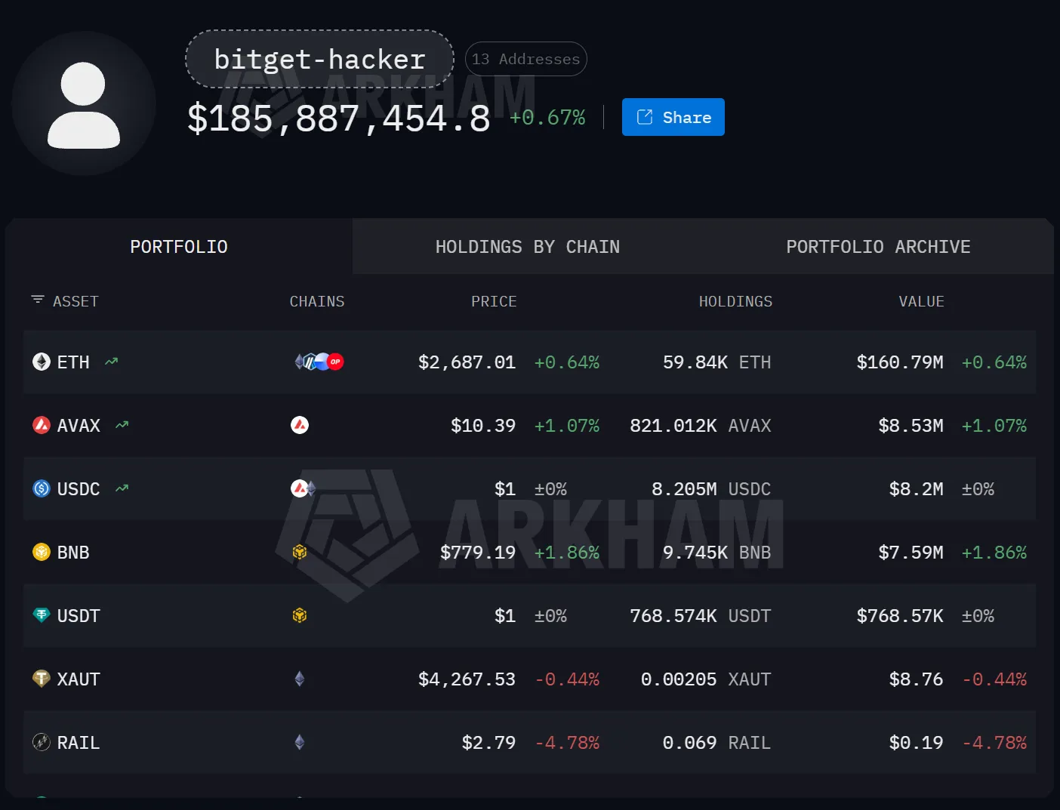The width and height of the screenshot is (1060, 810).
Task: Click the AVAX value $8.53M
Action: click(911, 426)
